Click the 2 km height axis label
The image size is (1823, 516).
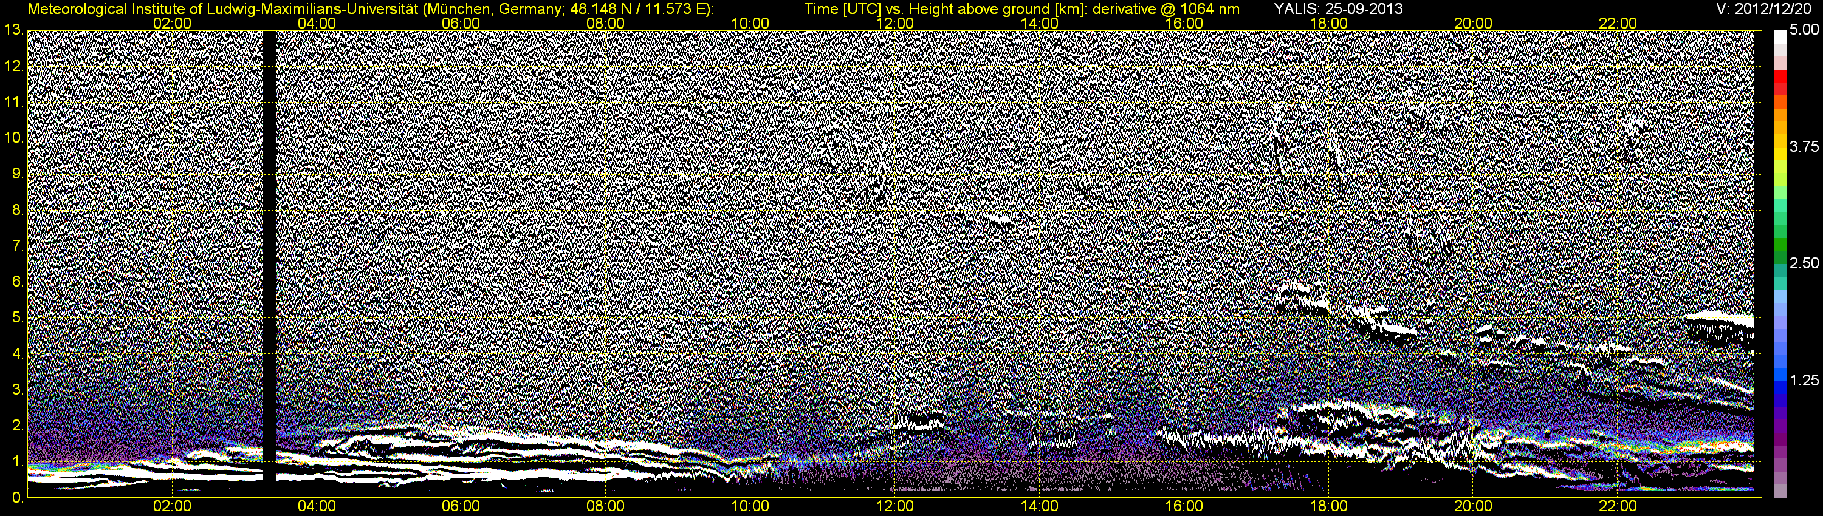coord(18,426)
